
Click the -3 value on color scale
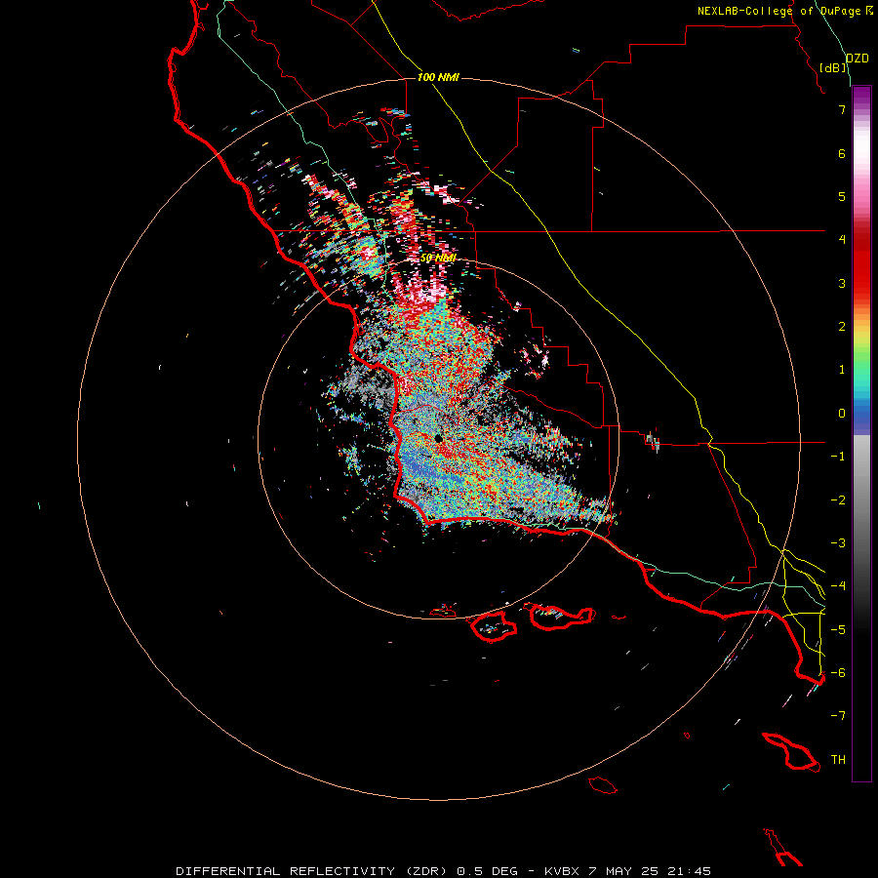838,543
